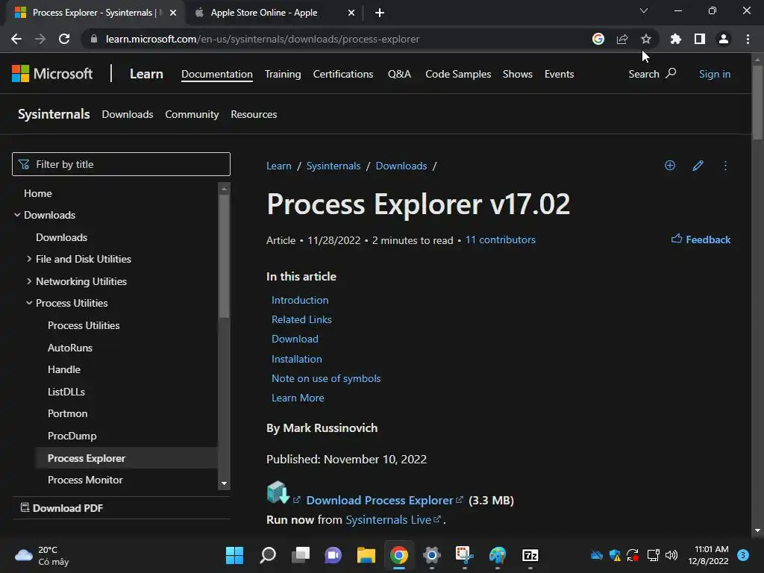Image resolution: width=764 pixels, height=573 pixels.
Task: Open the 11 contributors link
Action: coord(501,239)
